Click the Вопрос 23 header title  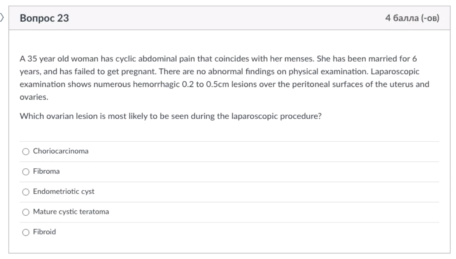tap(44, 18)
